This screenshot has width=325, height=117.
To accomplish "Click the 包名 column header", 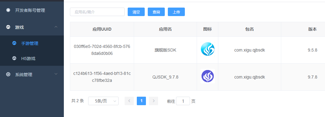I will click(x=250, y=29).
